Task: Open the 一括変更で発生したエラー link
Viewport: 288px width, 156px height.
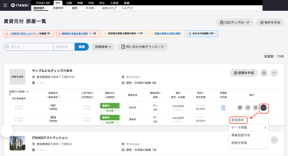Action: click(x=24, y=34)
